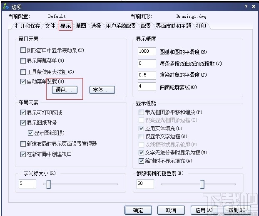Select the 显示 tab
This screenshot has height=216, width=259.
tap(65, 26)
